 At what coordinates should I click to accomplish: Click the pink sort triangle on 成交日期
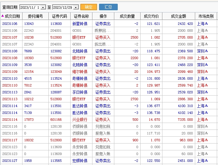point(2,16)
